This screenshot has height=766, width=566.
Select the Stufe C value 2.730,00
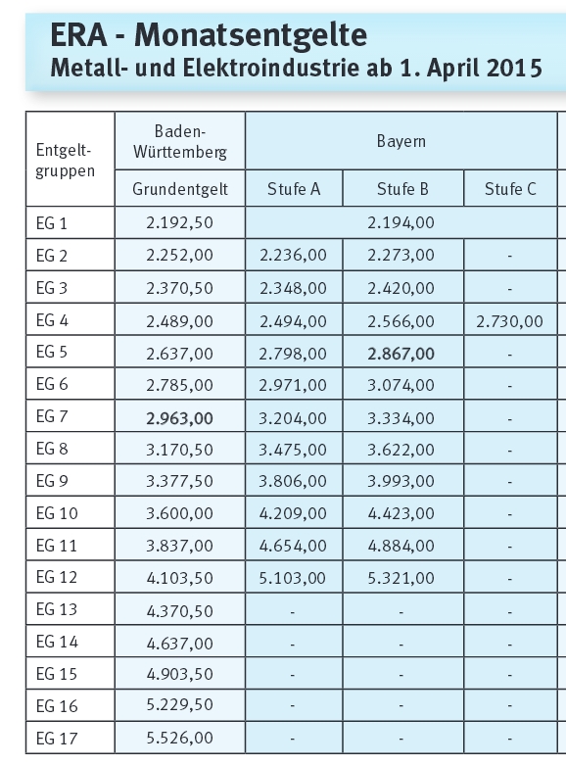[509, 321]
